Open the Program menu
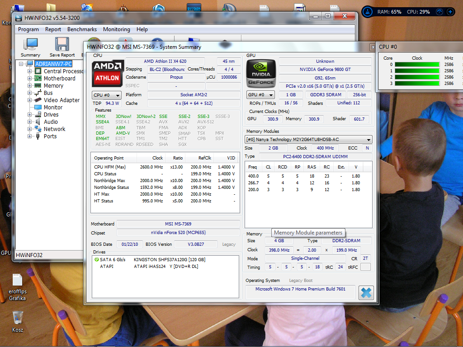This screenshot has height=347, width=463. pyautogui.click(x=28, y=29)
